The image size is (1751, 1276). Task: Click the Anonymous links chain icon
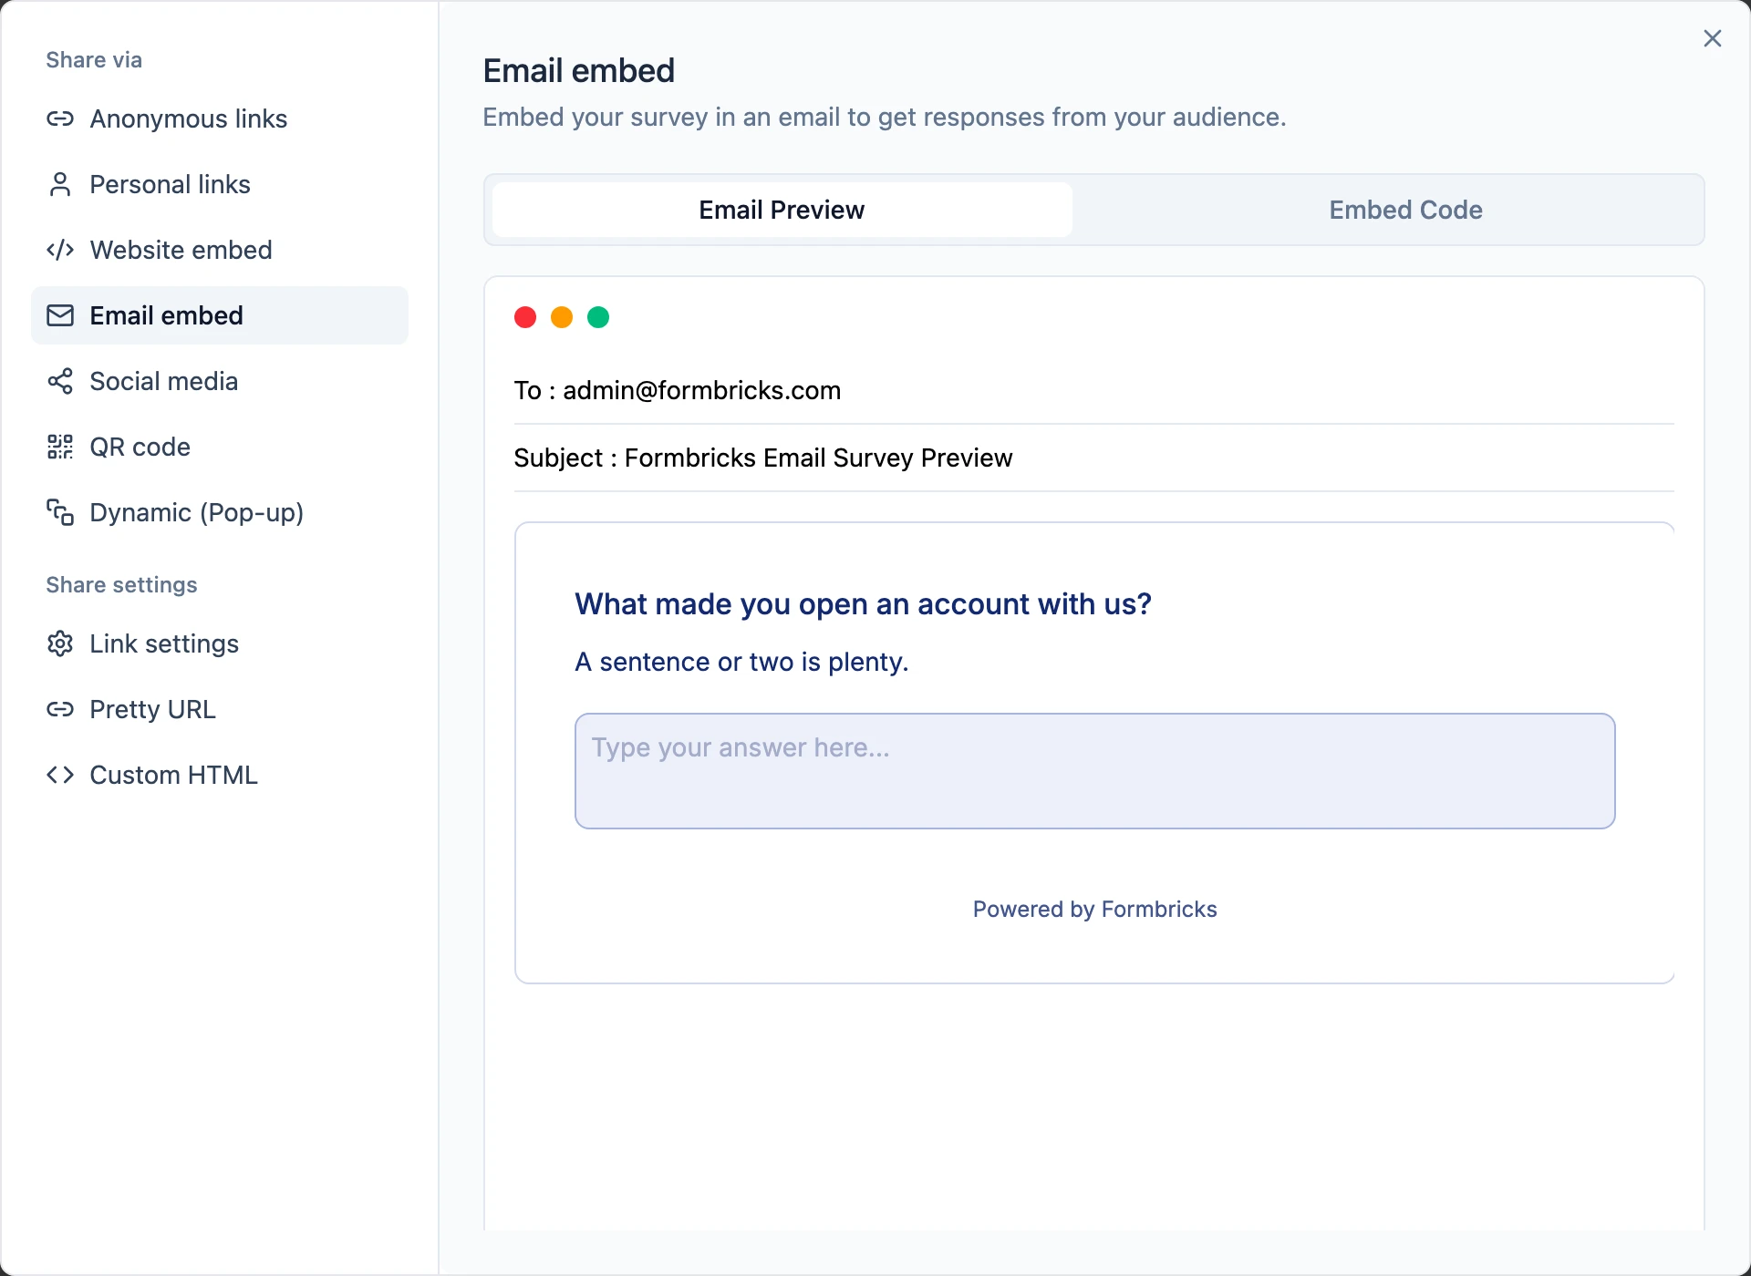point(60,118)
